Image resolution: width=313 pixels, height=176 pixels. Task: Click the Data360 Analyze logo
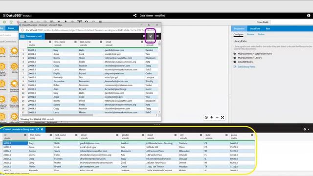point(17,15)
